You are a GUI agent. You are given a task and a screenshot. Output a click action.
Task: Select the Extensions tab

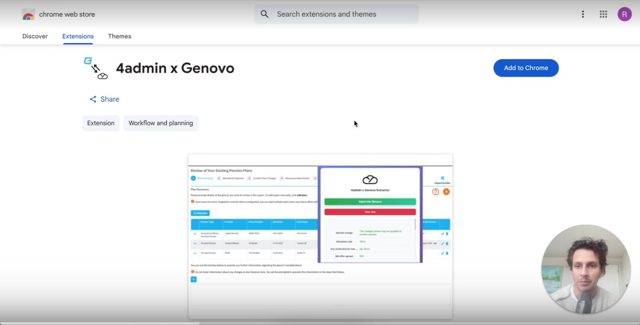coord(78,36)
